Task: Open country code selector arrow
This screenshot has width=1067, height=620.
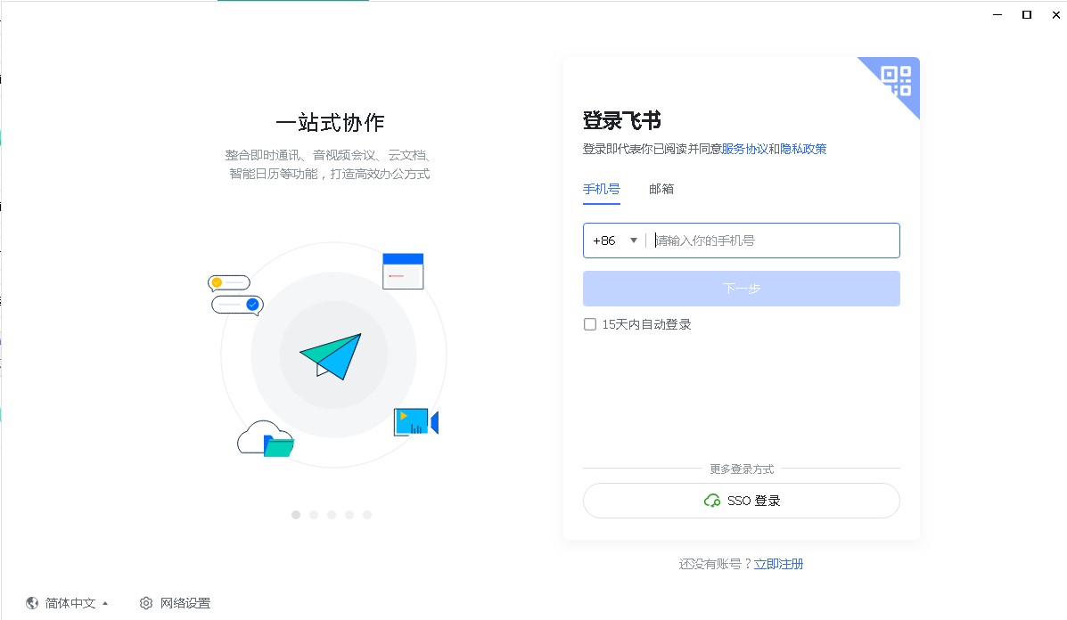Action: (x=634, y=240)
